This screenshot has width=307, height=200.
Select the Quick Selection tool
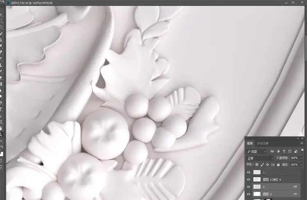click(x=1, y=34)
